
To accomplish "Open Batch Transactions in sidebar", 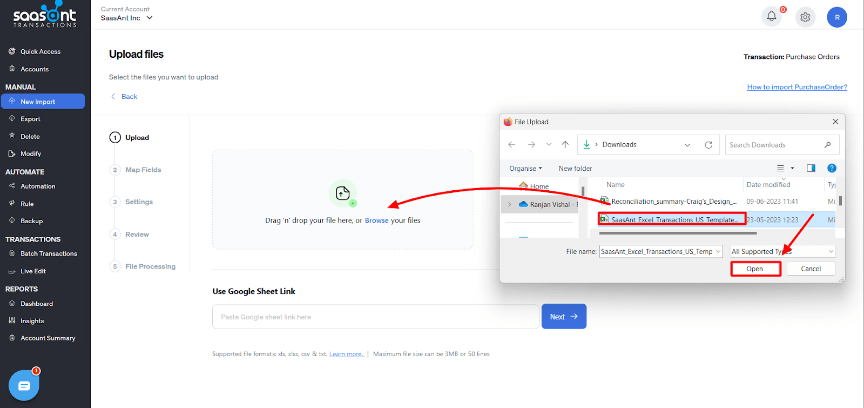I will coord(49,253).
